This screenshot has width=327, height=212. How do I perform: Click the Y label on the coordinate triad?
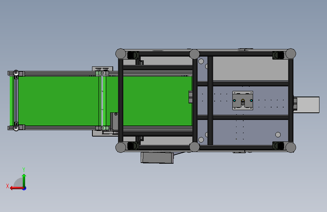pos(24,170)
